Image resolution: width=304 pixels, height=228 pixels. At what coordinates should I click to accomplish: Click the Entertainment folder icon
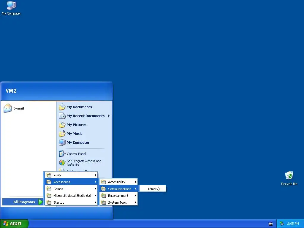(x=104, y=196)
